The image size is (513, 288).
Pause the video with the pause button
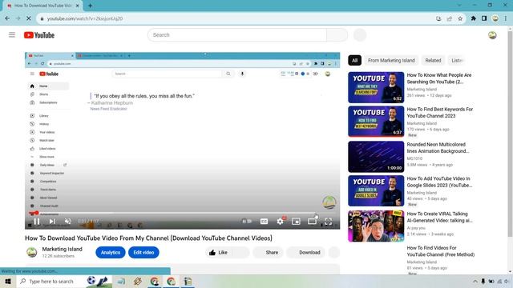click(x=37, y=222)
